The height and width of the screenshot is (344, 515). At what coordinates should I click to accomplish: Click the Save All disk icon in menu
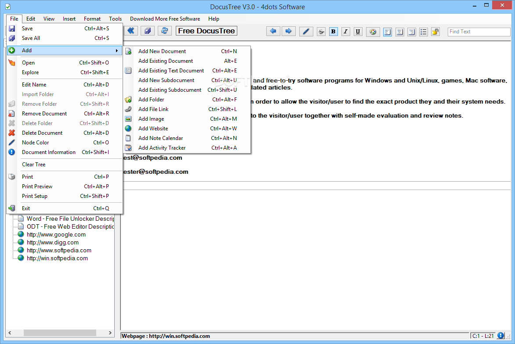click(x=12, y=38)
